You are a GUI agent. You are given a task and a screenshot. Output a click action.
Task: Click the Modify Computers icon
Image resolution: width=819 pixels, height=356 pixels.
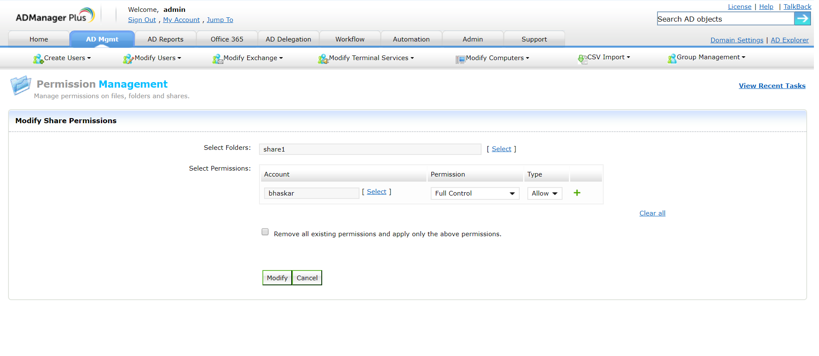(x=460, y=59)
